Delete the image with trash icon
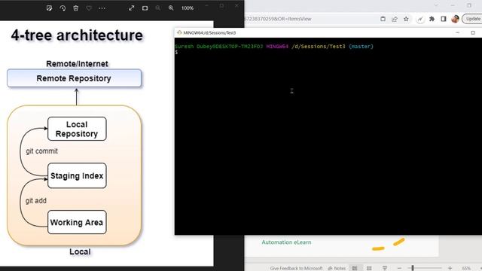482x271 pixels. pos(75,8)
